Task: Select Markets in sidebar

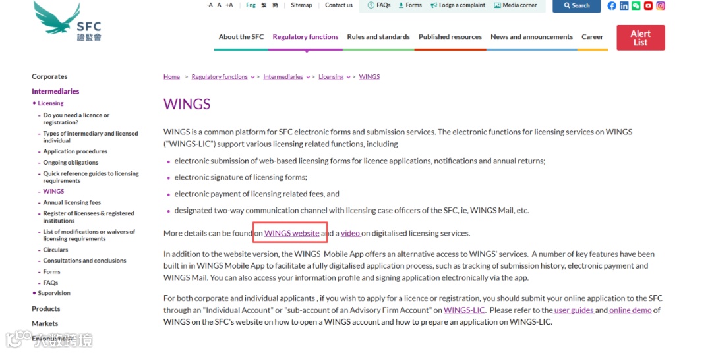Action: coord(45,323)
